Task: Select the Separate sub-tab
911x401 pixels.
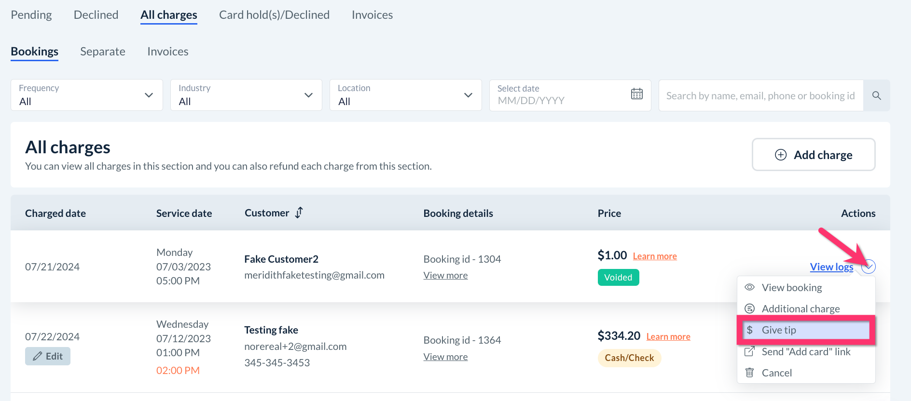Action: click(x=103, y=52)
